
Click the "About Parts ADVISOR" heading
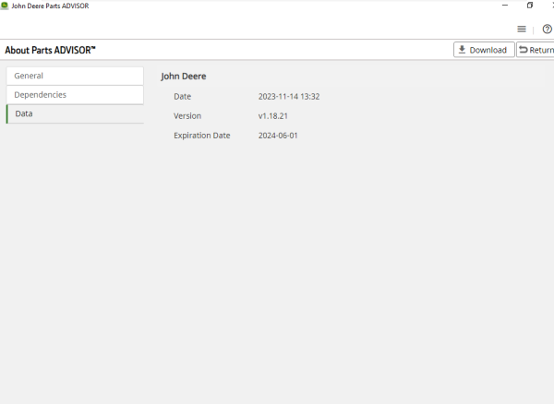50,50
